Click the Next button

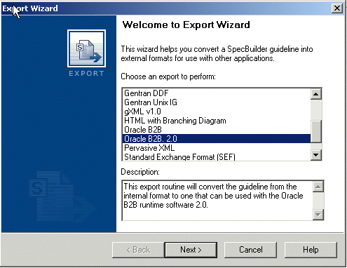coord(191,250)
